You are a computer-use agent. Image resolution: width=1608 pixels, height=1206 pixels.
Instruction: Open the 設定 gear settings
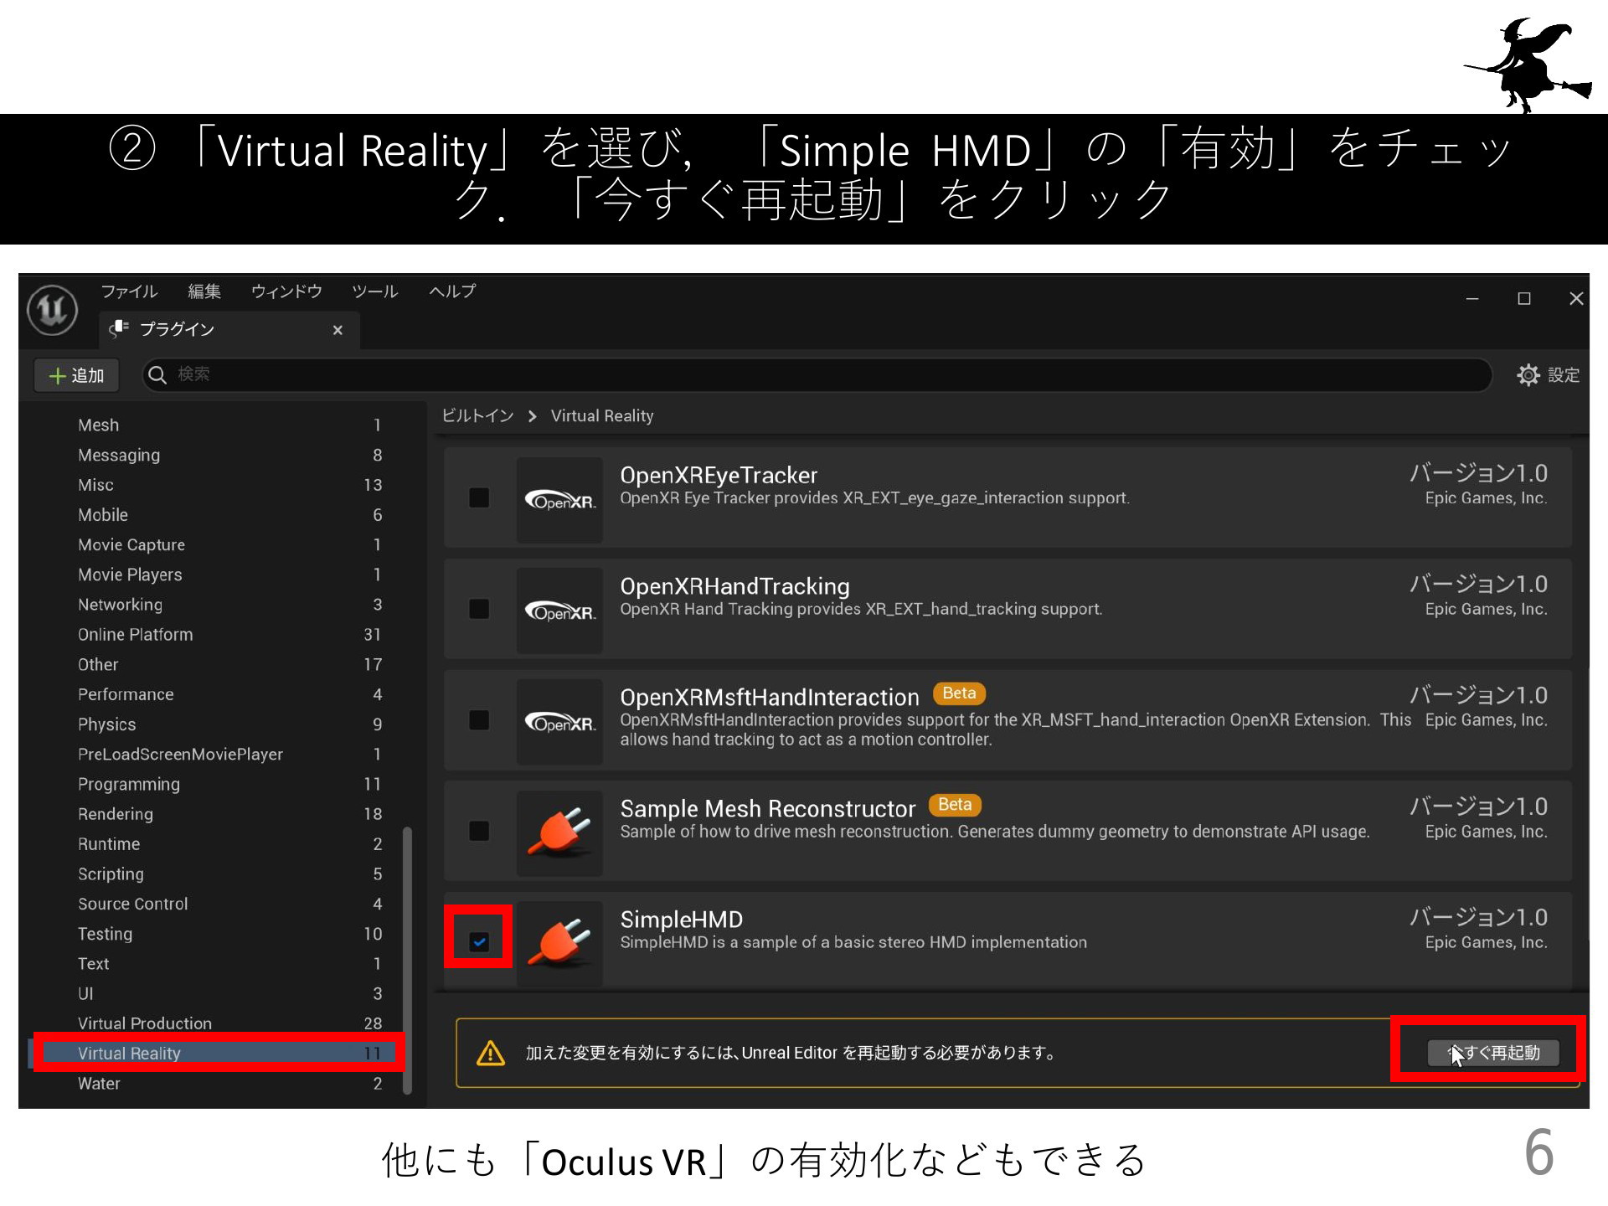1548,374
